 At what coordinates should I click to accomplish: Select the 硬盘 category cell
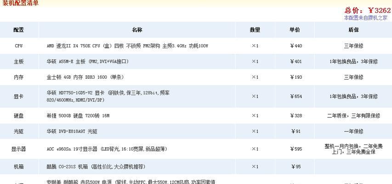click(19, 115)
